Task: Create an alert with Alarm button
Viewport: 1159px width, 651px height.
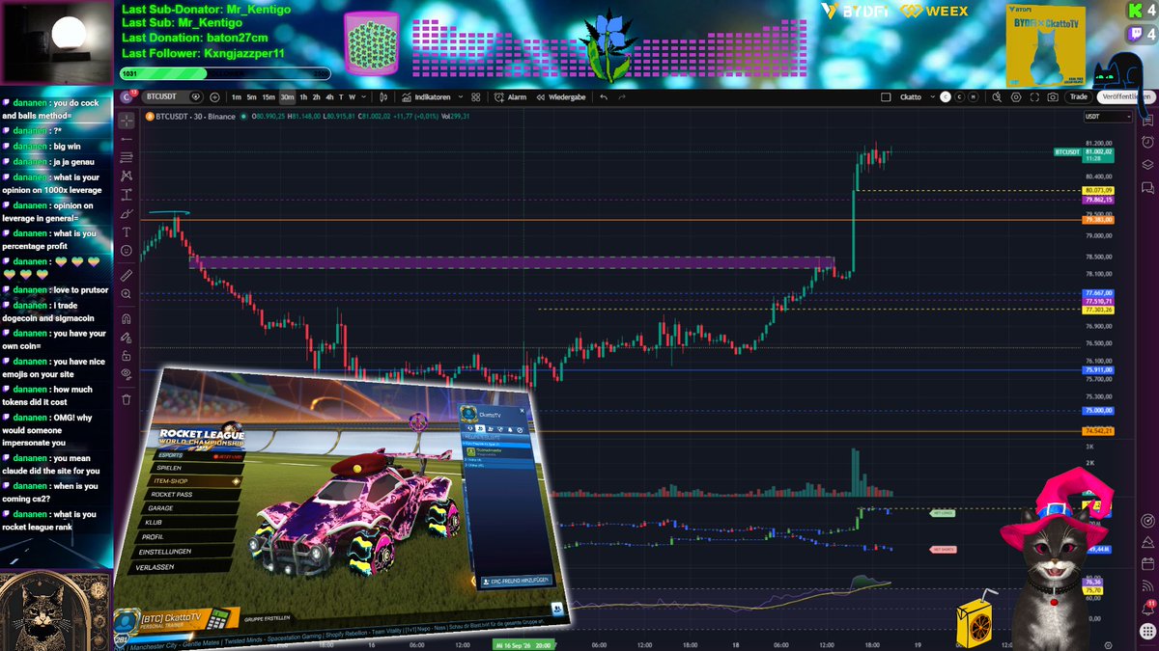Action: coord(511,97)
